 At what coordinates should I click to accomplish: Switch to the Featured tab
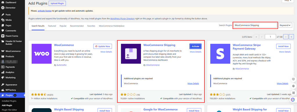point(52,26)
